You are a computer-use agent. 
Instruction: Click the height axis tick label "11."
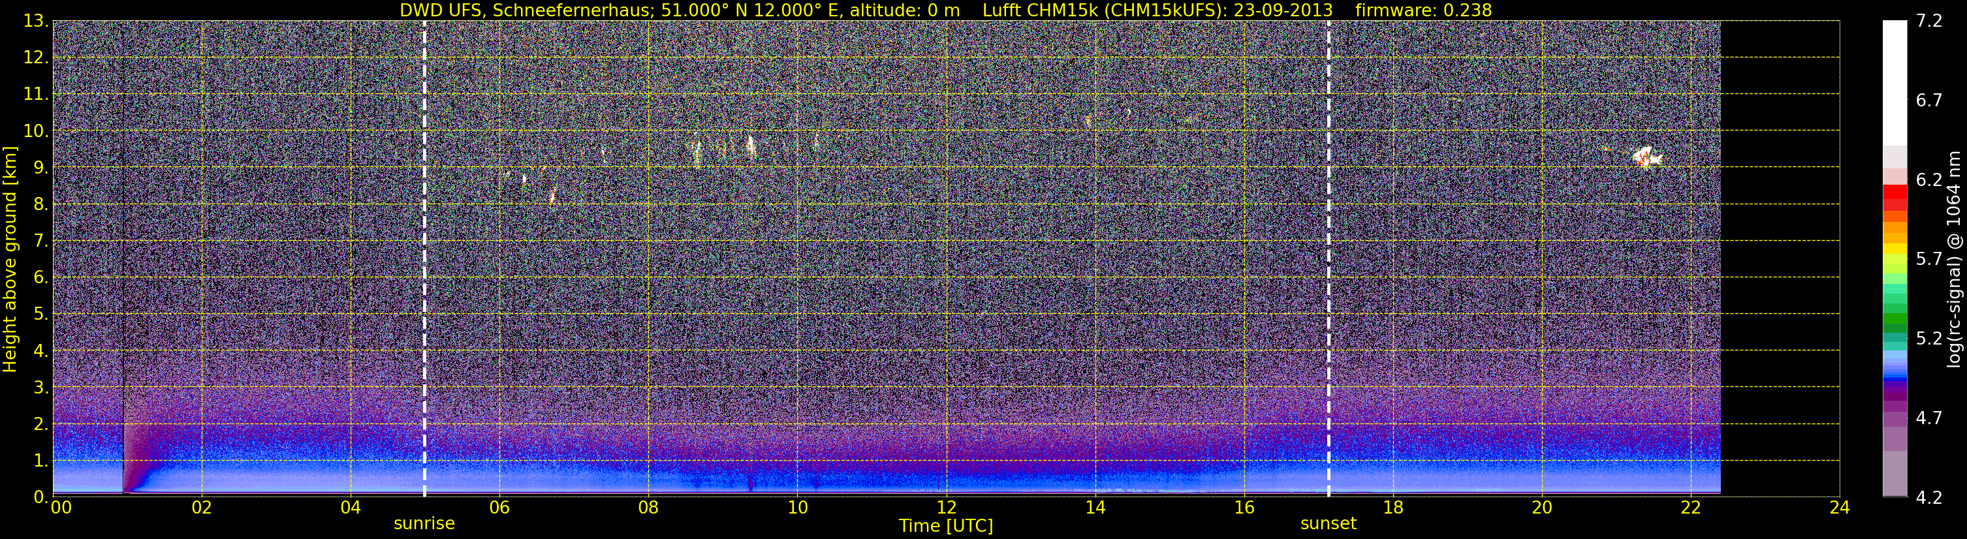click(x=37, y=95)
